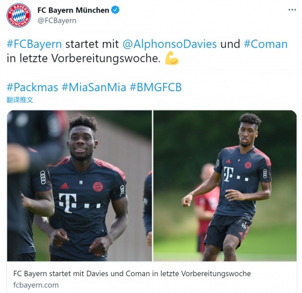Screen dimensions: 302x293
Task: Open the #MiaSanMia hashtag
Action: click(94, 87)
